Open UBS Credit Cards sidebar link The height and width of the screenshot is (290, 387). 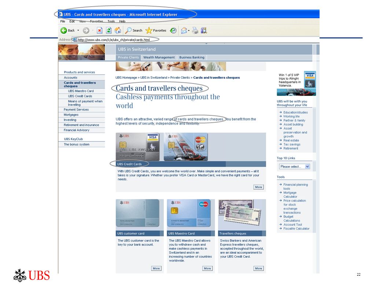pos(80,96)
